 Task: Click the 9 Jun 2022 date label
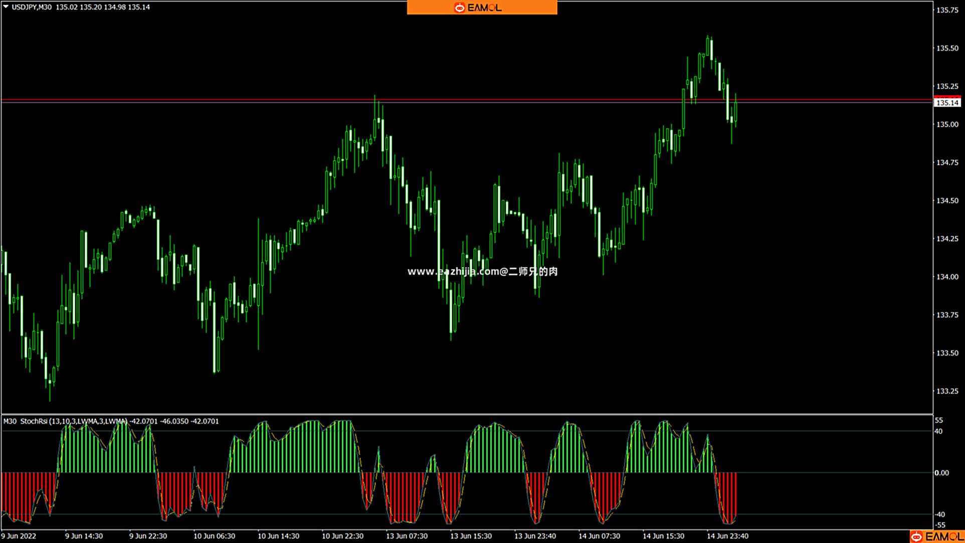click(x=19, y=536)
